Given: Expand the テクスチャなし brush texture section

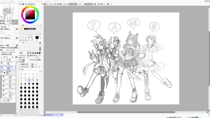Looking at the screenshot, I should point(19,67).
